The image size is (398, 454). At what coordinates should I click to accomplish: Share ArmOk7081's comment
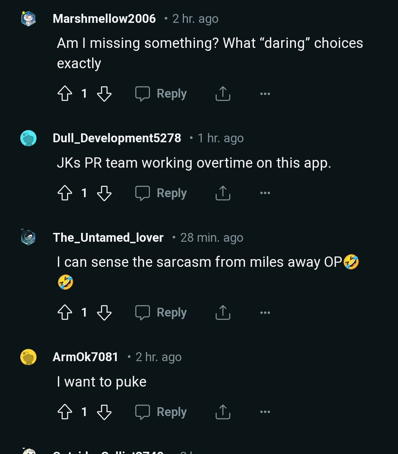pyautogui.click(x=223, y=412)
